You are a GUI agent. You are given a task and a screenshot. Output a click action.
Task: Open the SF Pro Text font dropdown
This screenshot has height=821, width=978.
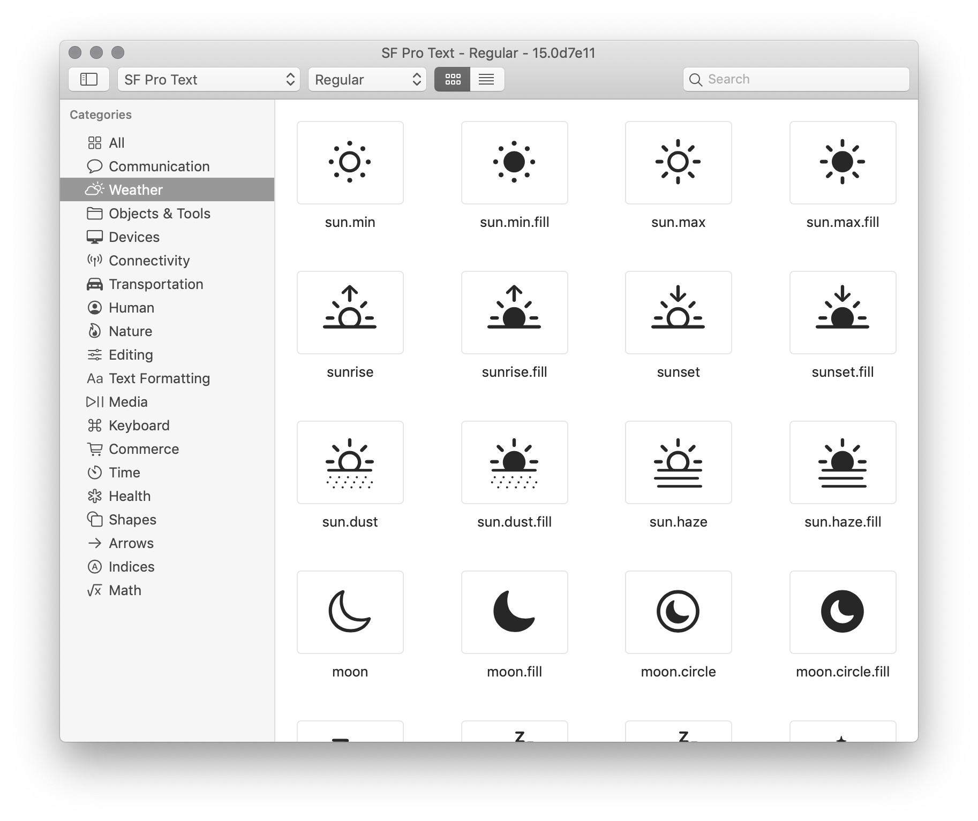pyautogui.click(x=209, y=79)
